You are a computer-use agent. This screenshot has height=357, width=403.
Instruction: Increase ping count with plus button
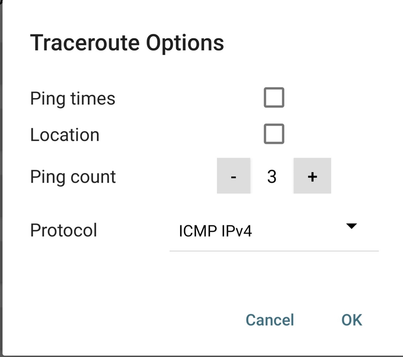click(312, 176)
